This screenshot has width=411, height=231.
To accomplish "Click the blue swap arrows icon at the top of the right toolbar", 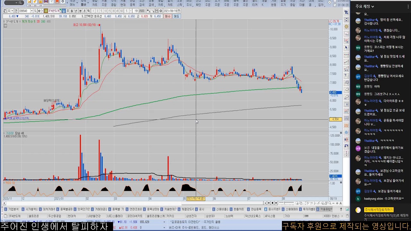I will pos(346,13).
